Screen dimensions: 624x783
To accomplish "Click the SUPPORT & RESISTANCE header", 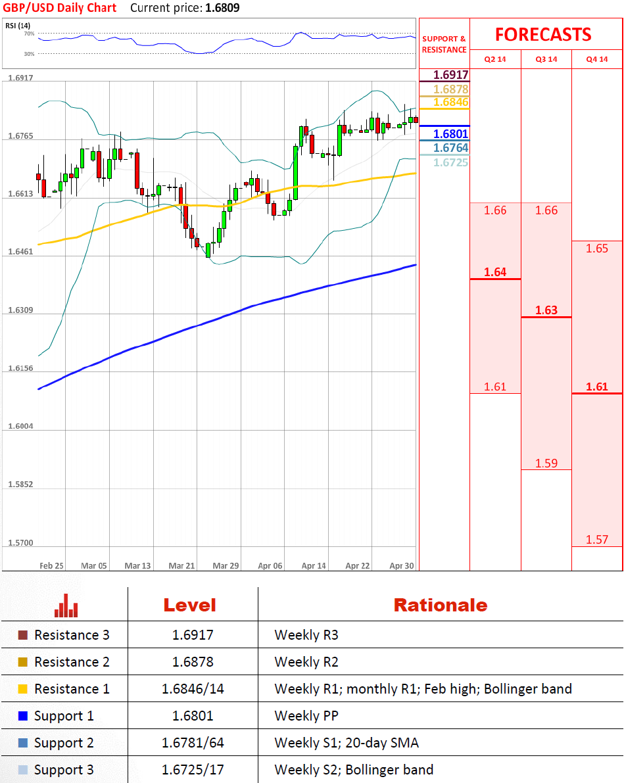I will click(444, 44).
